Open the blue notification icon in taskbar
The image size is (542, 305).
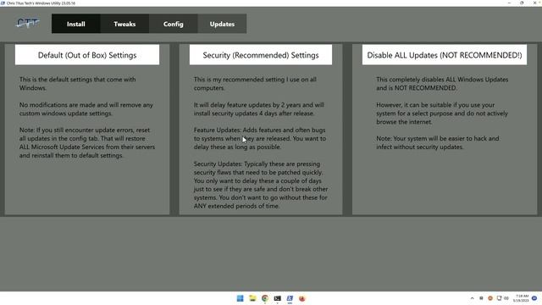(534, 298)
